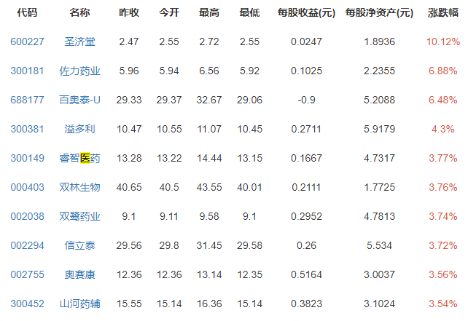Select the -0.9 earnings per share value
The image size is (468, 321).
point(306,100)
